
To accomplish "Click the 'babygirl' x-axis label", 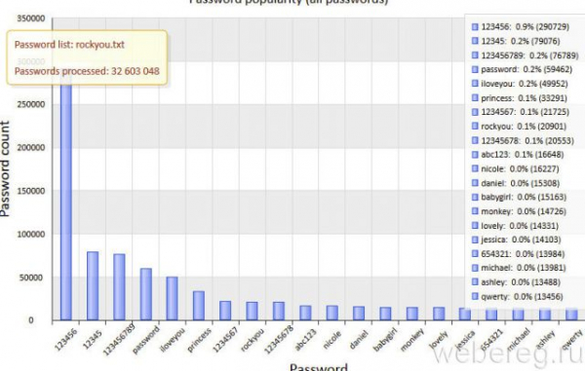I will point(386,340).
